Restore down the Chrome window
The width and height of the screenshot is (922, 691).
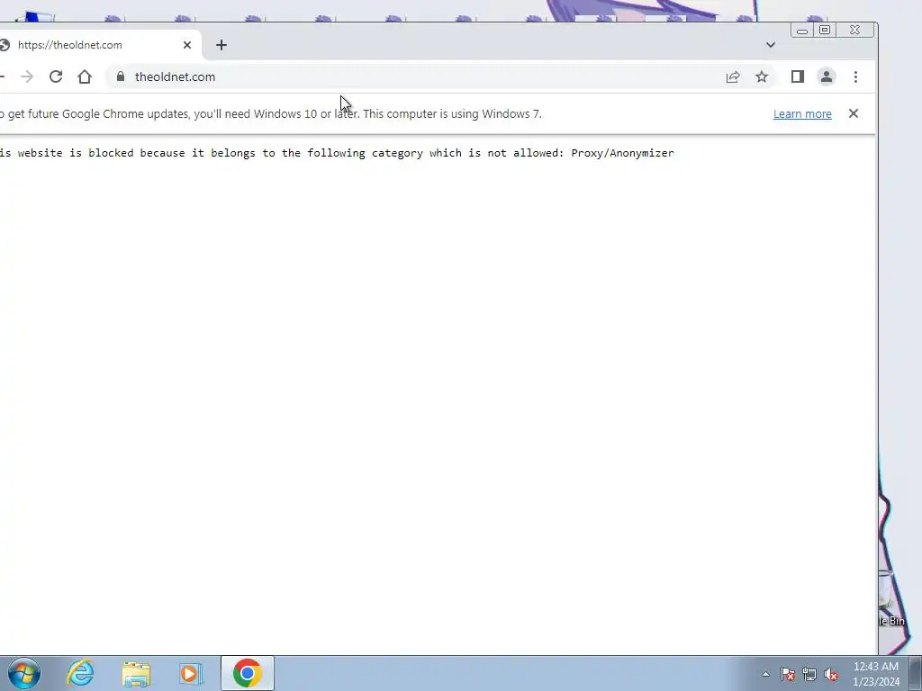pyautogui.click(x=825, y=30)
